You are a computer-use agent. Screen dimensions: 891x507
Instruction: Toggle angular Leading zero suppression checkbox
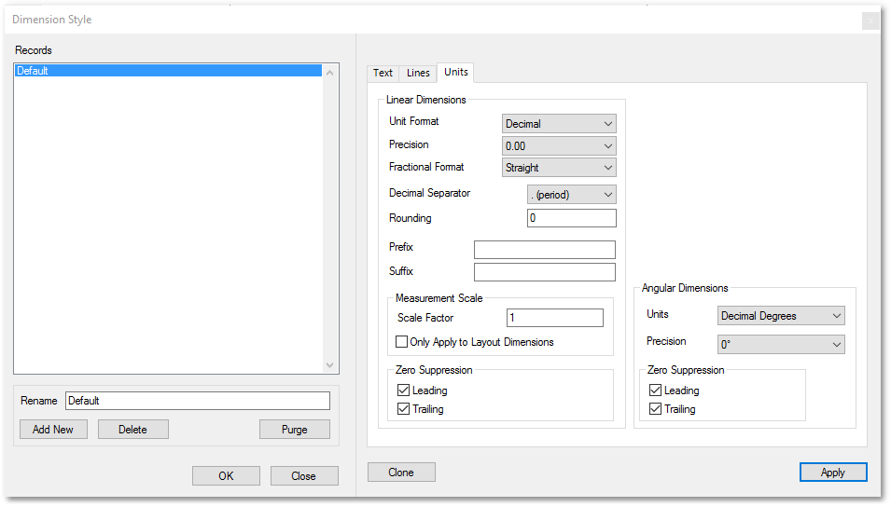pyautogui.click(x=655, y=391)
